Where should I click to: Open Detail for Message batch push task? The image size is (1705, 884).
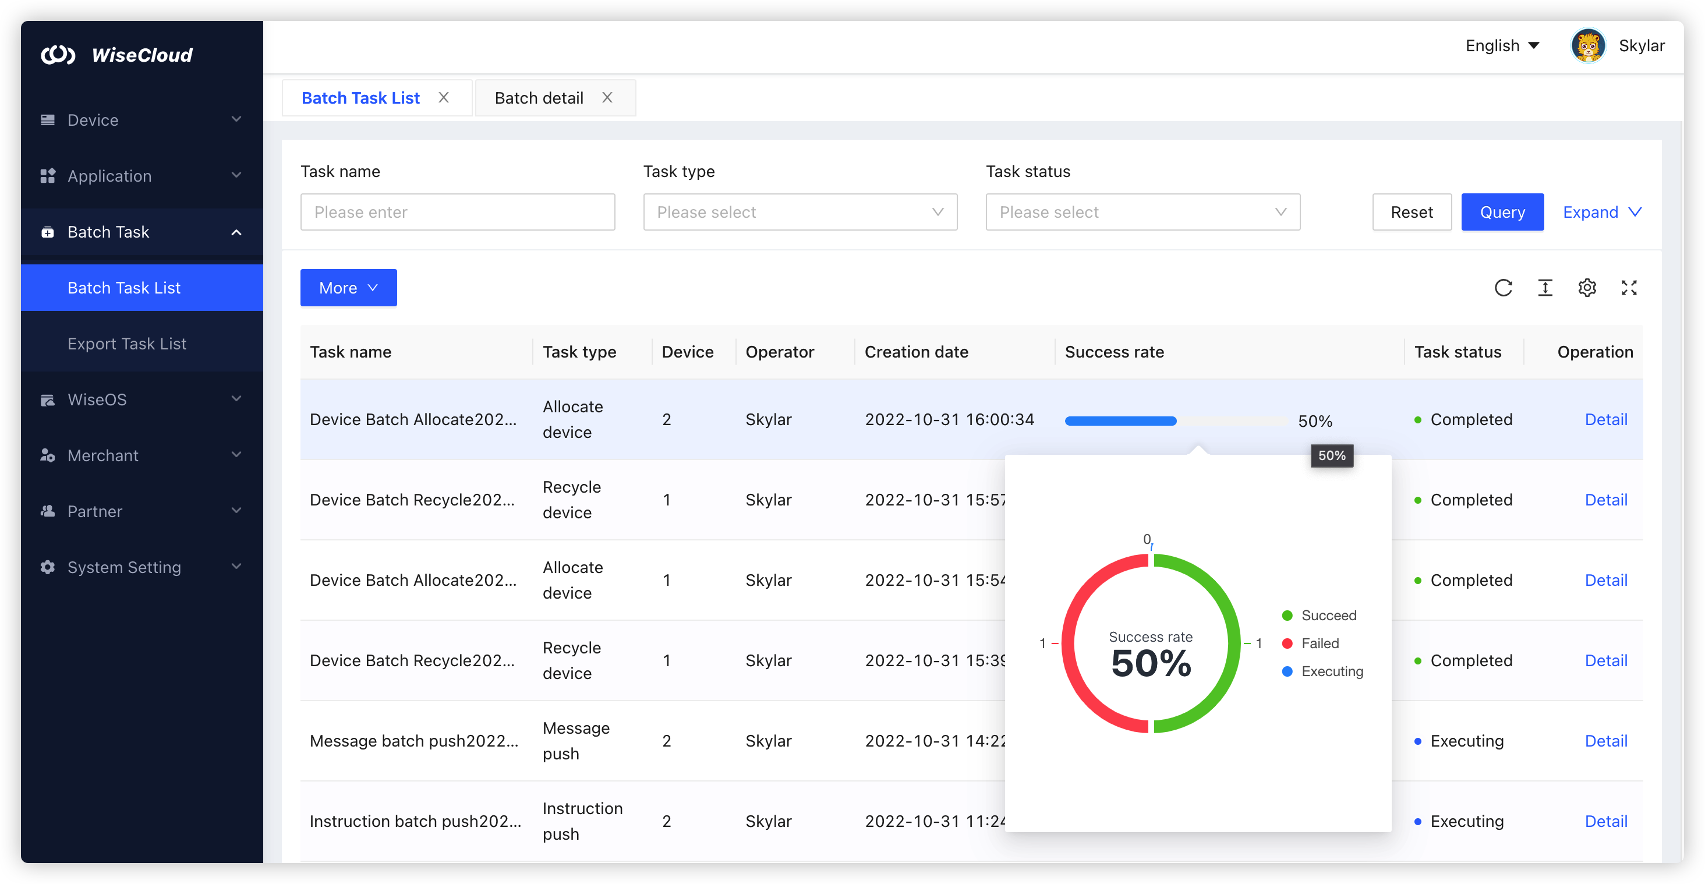coord(1606,740)
